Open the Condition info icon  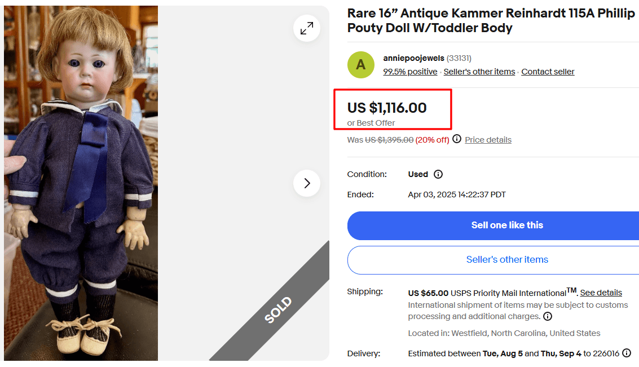pos(438,174)
